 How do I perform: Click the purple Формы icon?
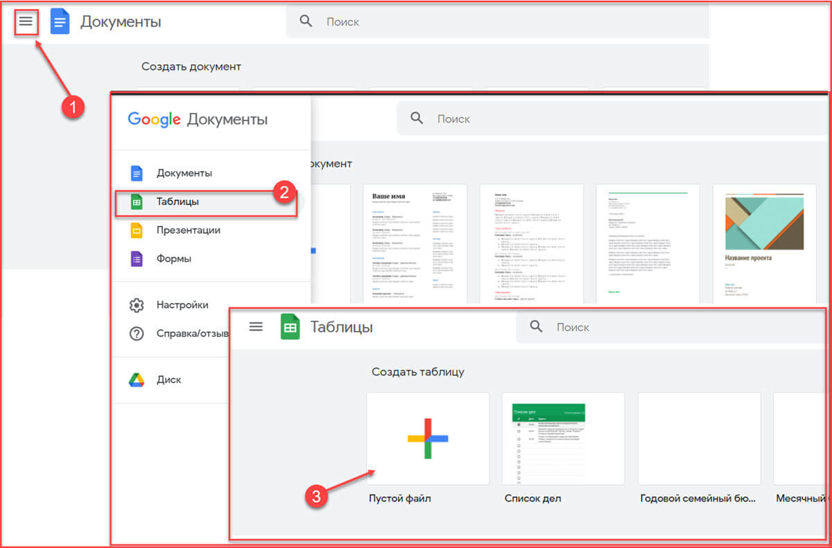coord(137,259)
